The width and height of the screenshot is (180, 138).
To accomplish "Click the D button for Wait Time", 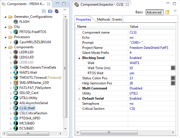I will 173,68.
